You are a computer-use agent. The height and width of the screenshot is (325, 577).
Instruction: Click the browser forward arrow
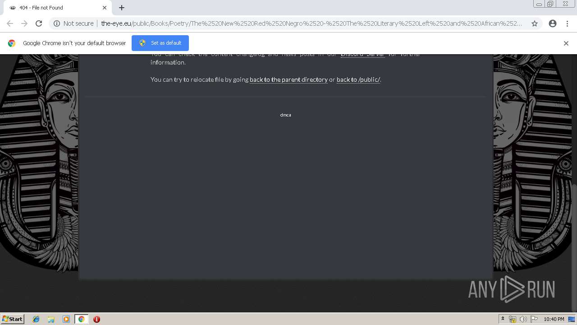tap(24, 23)
